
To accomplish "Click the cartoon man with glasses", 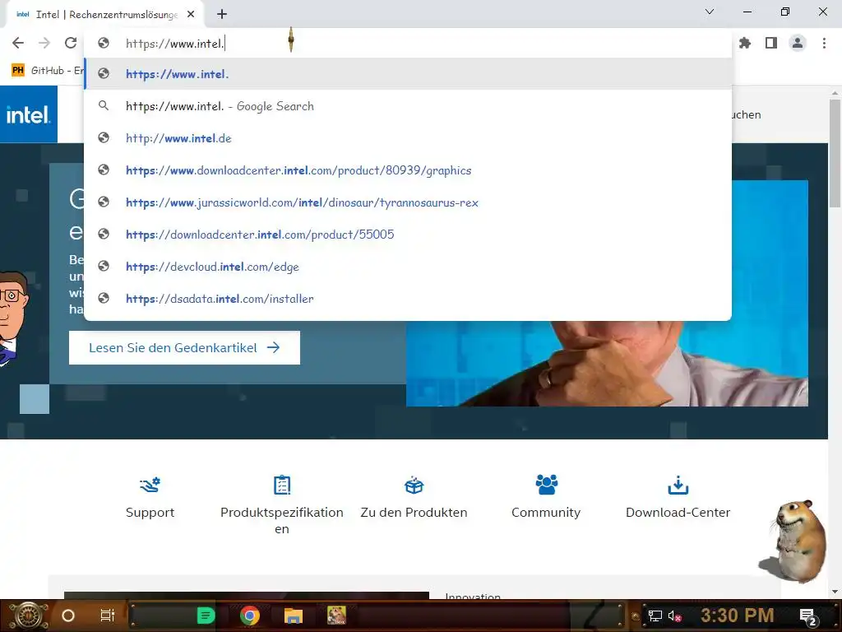I will pyautogui.click(x=13, y=318).
